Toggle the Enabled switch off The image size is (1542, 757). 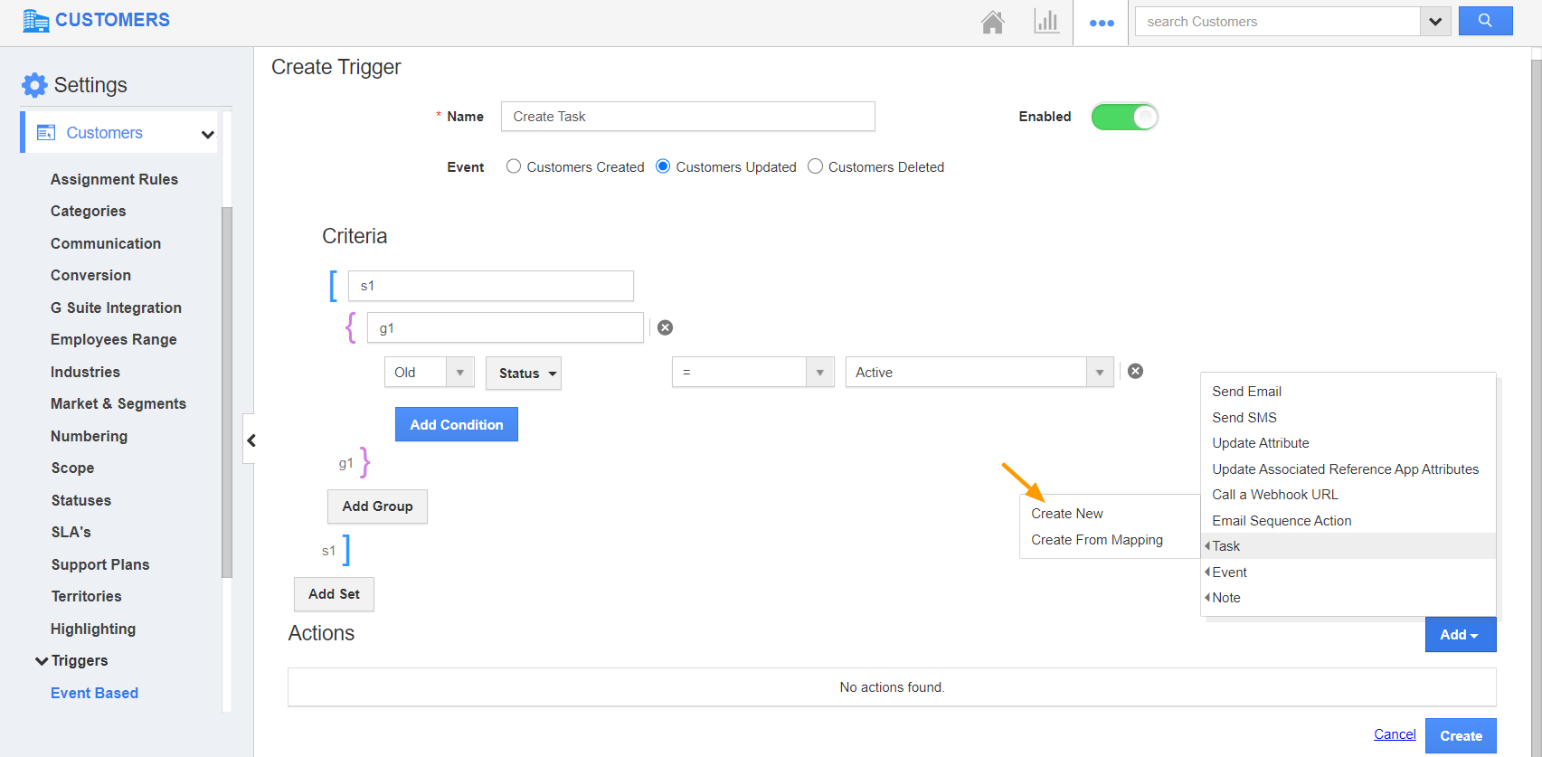tap(1124, 117)
